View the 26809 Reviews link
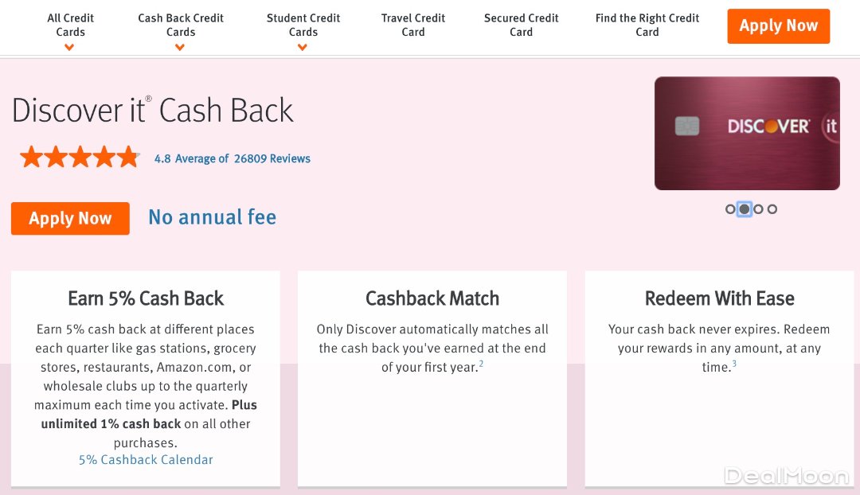The image size is (860, 495). click(272, 158)
